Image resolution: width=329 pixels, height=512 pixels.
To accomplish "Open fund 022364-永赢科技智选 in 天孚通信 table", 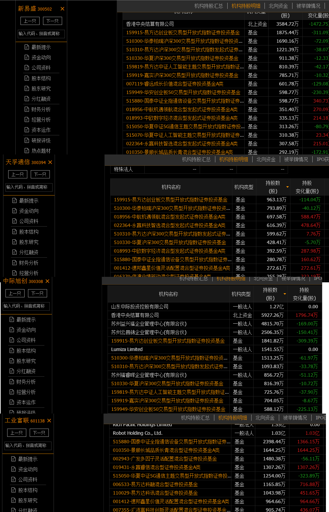I will [x=170, y=225].
